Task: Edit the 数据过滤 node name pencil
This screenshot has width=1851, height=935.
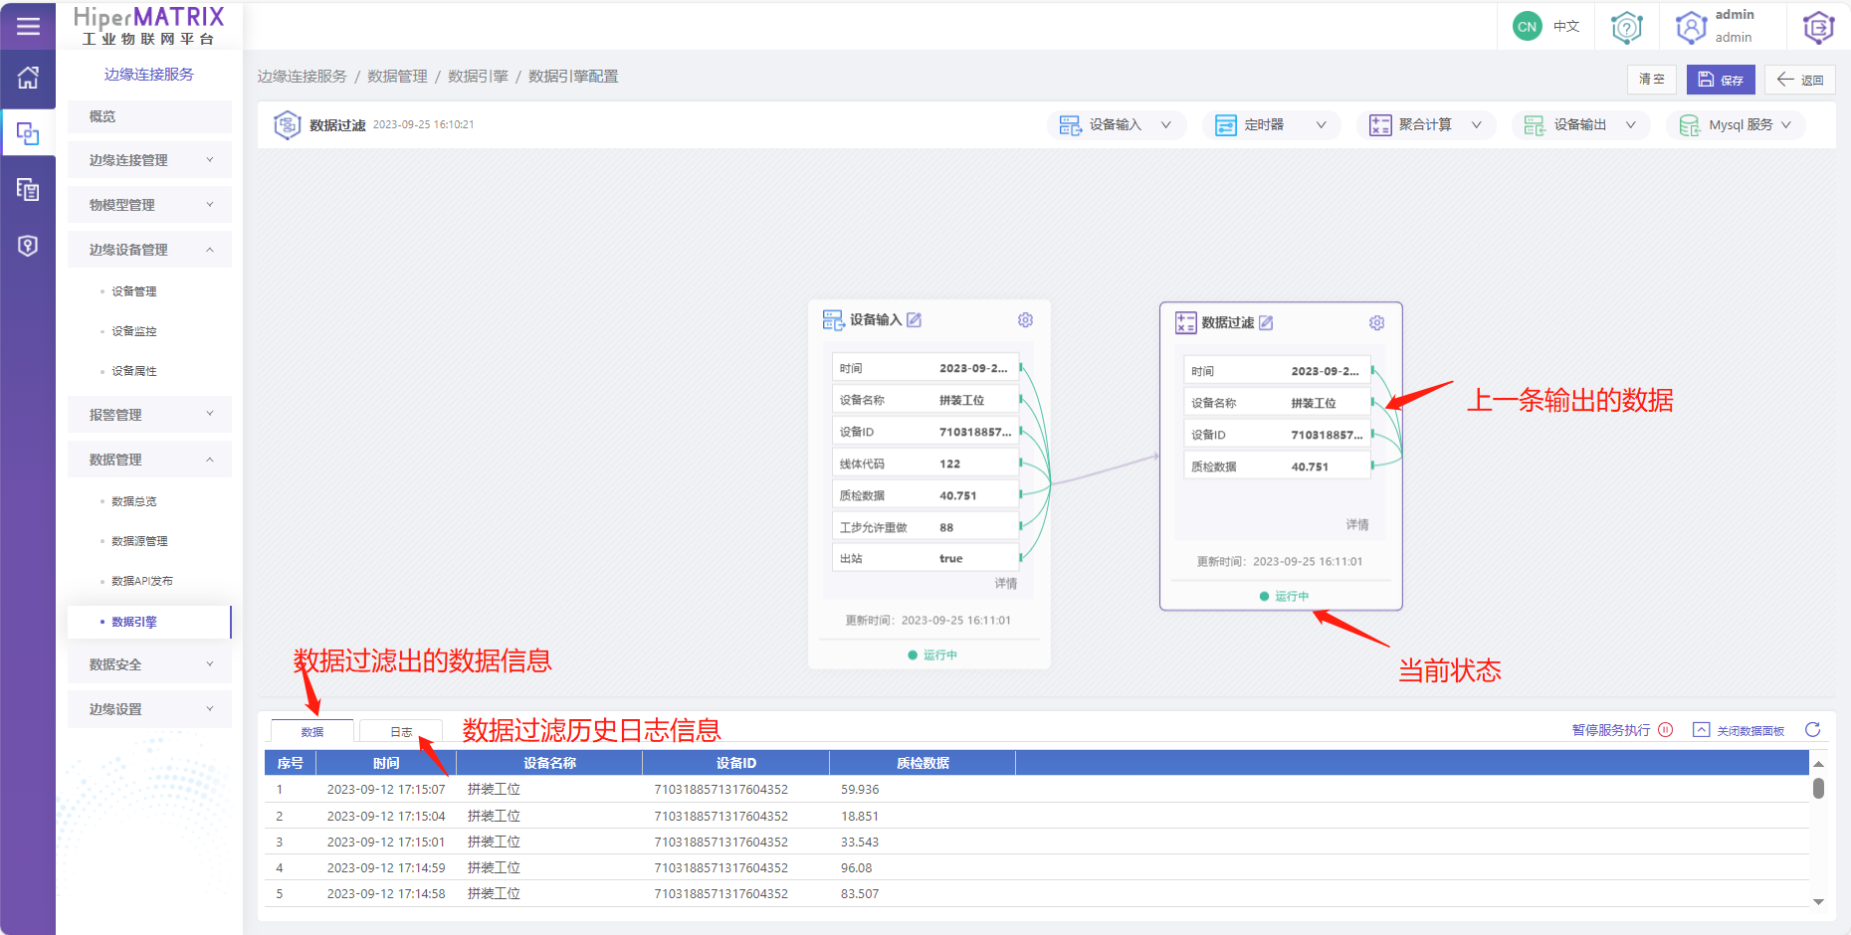Action: (x=1266, y=322)
